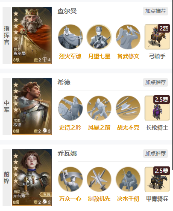
Task: Open 加点推荐 for 乔瓦娜
Action: [155, 154]
